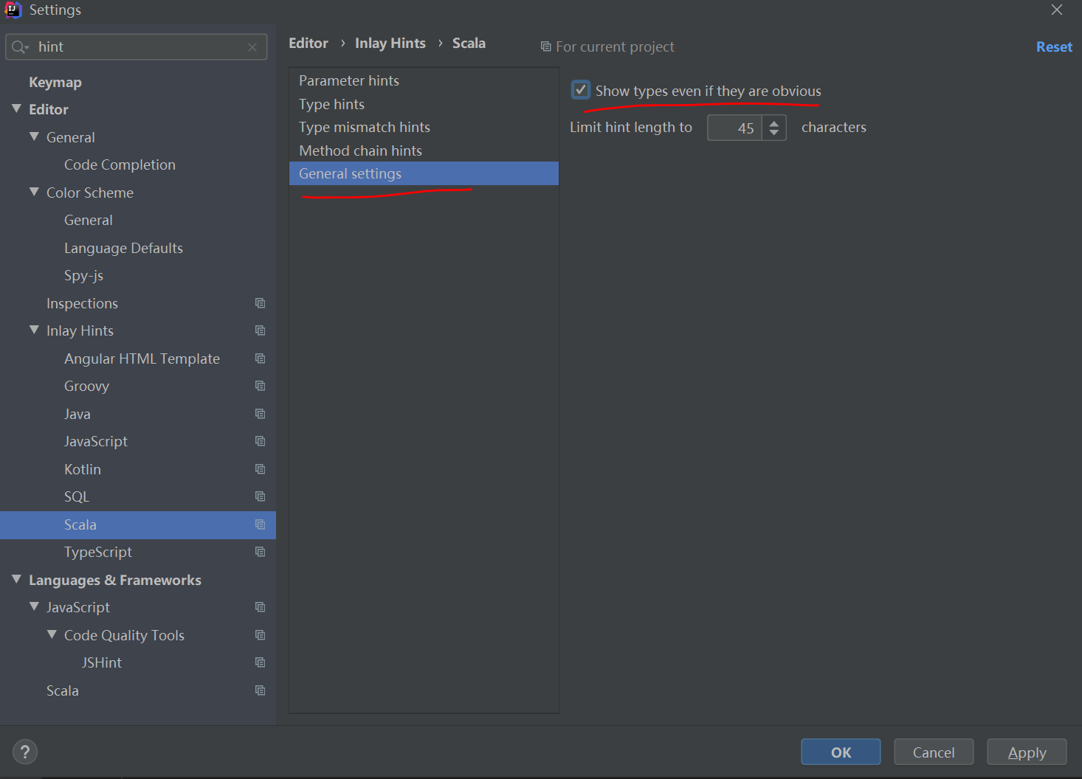Click the project-scope icon beside SQL

point(261,496)
